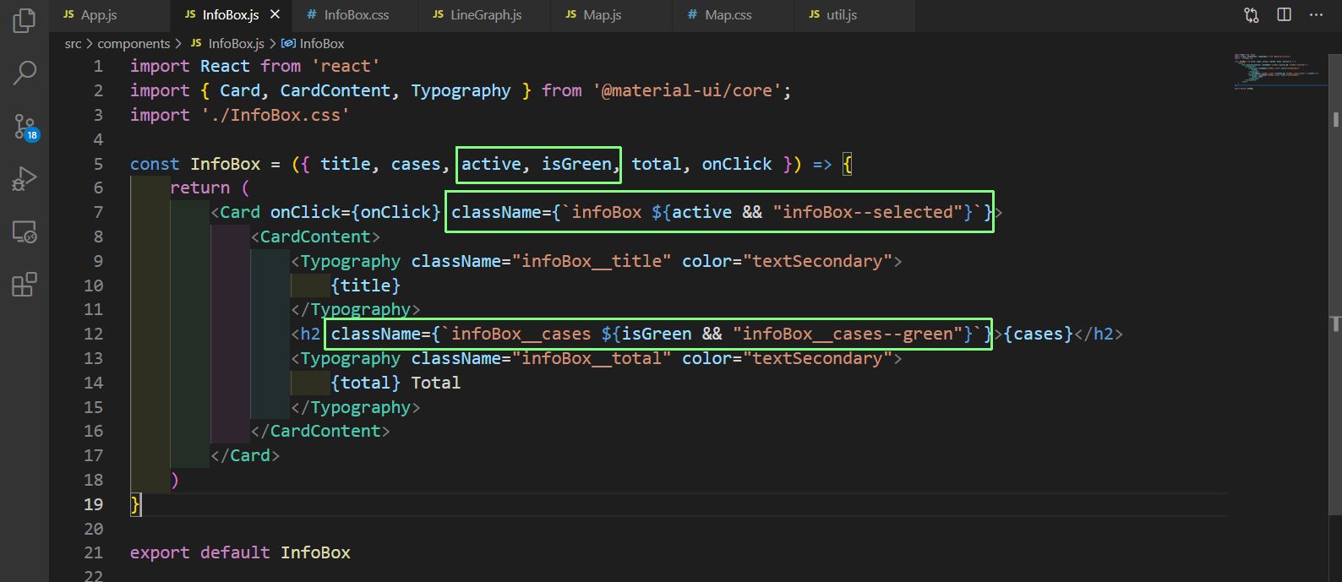Click the InfoBox symbol breadcrumb
The height and width of the screenshot is (582, 1342).
coord(314,43)
